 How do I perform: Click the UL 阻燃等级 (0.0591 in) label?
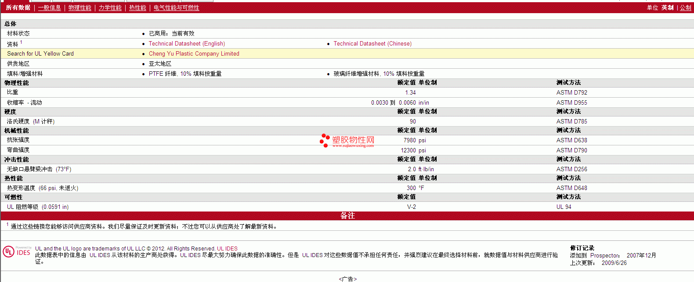38,207
